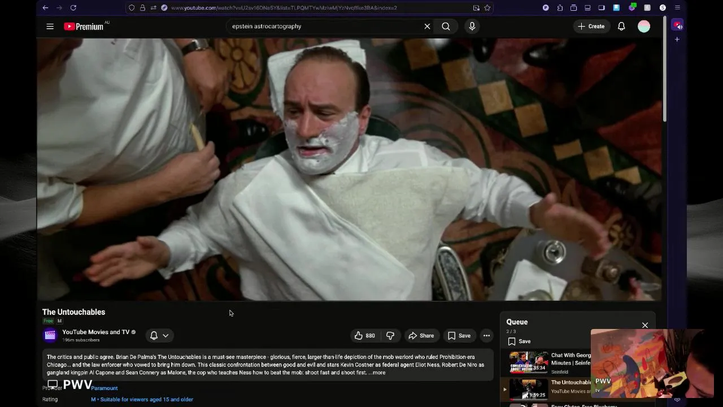
Task: Go forward with the browser forward arrow
Action: (x=59, y=8)
